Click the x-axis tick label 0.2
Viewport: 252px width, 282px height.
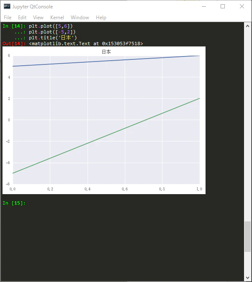pyautogui.click(x=50, y=189)
